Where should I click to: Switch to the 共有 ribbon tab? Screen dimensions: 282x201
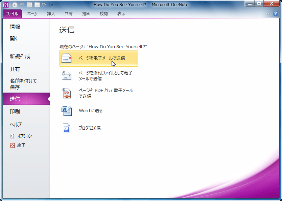point(69,14)
